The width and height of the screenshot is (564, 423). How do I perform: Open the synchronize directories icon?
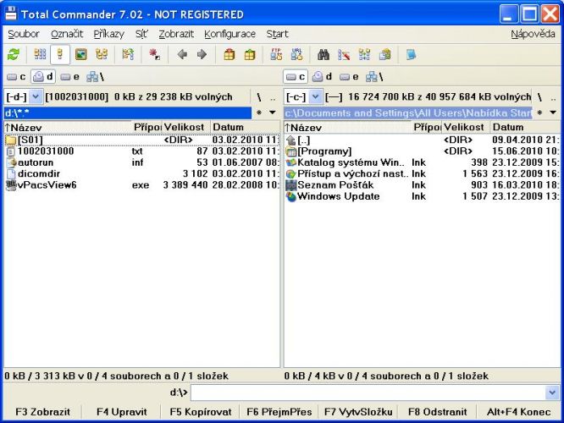364,55
